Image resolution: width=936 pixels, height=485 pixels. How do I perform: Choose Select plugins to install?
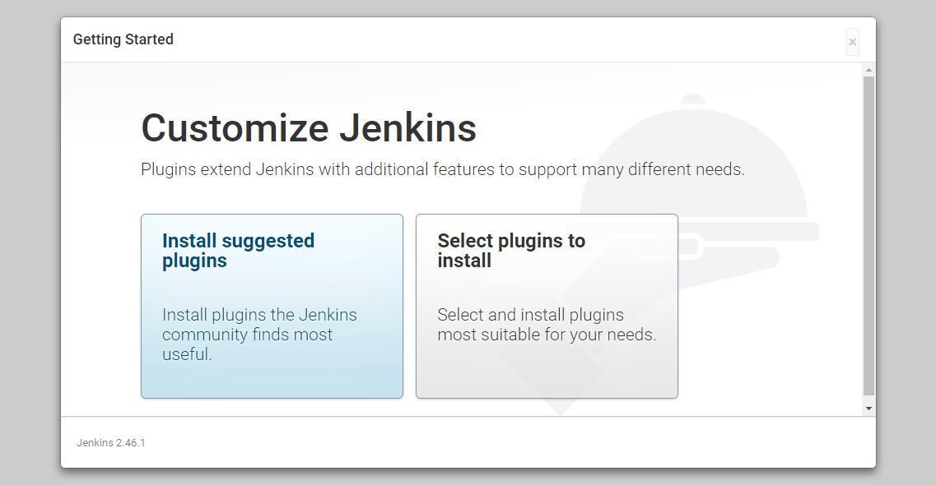pos(547,306)
